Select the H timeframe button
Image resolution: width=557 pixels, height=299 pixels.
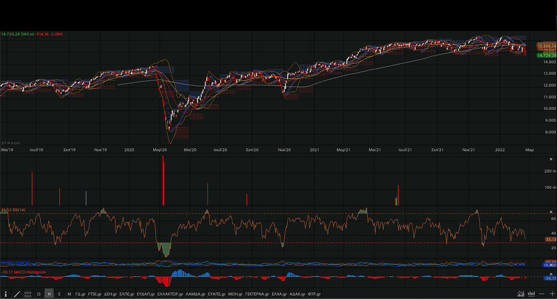49,293
